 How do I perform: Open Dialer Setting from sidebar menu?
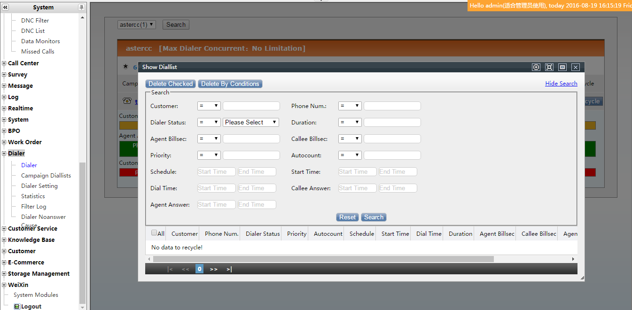tap(39, 186)
